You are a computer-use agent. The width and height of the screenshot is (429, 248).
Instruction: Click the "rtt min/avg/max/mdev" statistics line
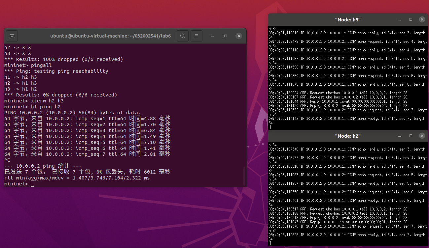77,178
